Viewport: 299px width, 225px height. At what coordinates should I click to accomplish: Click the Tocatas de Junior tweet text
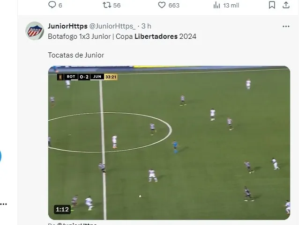point(76,55)
